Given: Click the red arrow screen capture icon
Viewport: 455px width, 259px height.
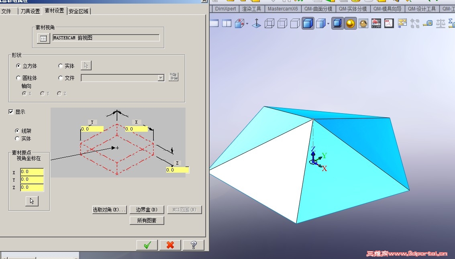Looking at the screenshot, I should coord(376,23).
